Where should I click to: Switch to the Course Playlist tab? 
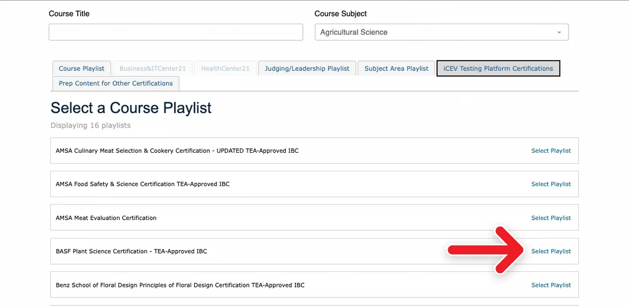82,69
